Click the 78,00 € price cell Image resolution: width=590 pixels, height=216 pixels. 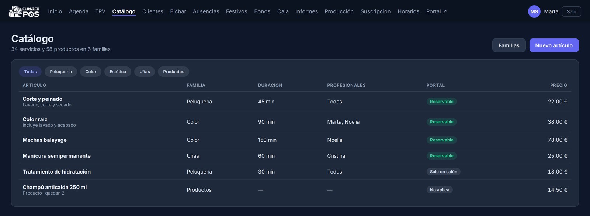557,140
